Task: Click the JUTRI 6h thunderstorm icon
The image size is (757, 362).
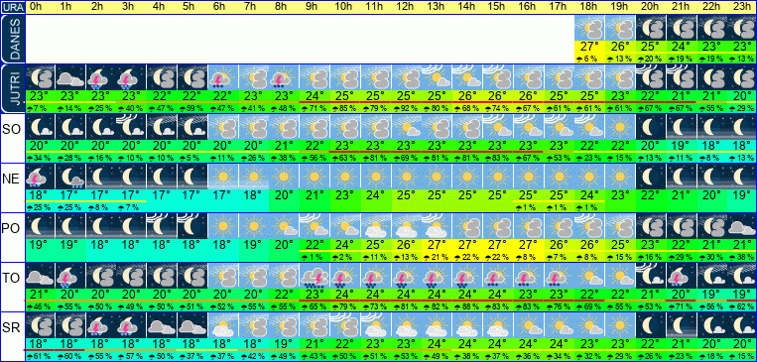Action: 223,77
